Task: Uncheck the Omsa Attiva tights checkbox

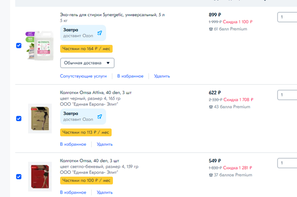Action: tap(19, 118)
